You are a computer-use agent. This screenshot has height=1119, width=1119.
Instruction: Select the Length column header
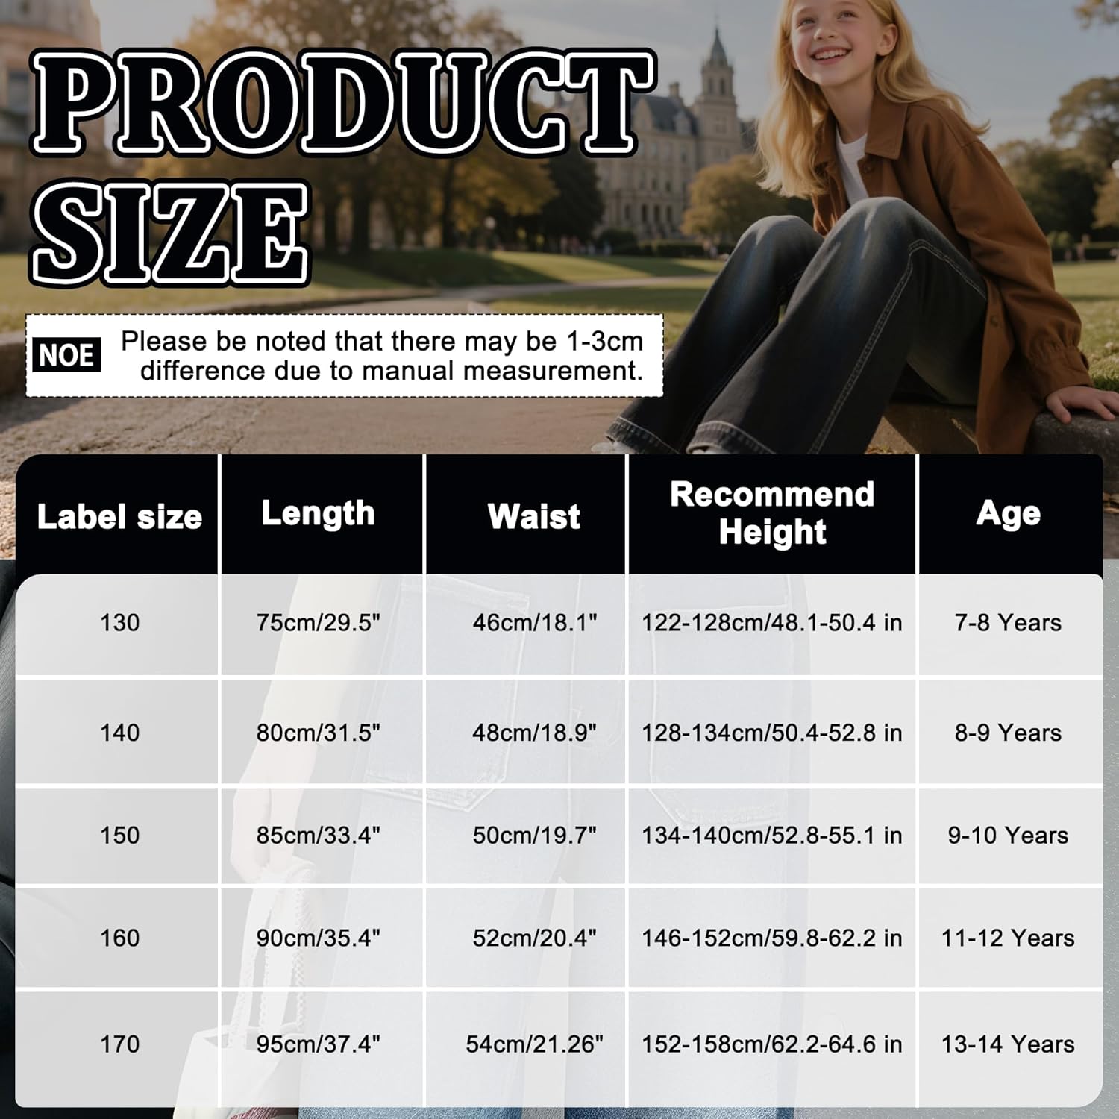click(x=319, y=513)
